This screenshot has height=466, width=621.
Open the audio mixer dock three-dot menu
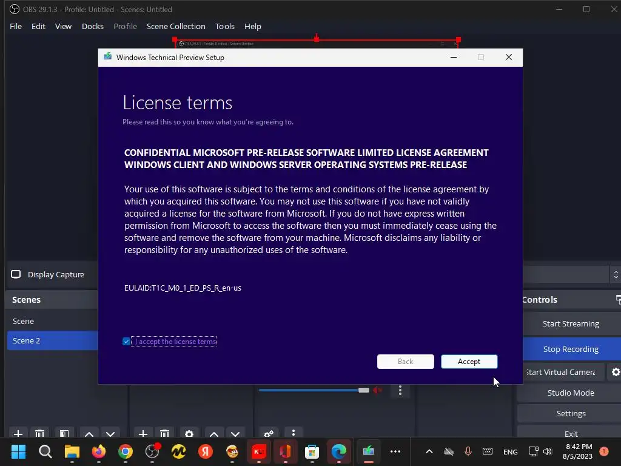click(293, 433)
